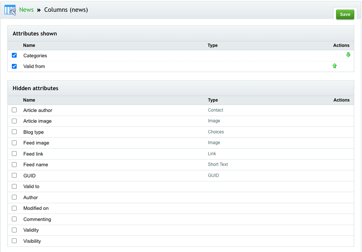Uncheck the Valid from attribute
Viewport: 362px width, 252px height.
pos(14,66)
